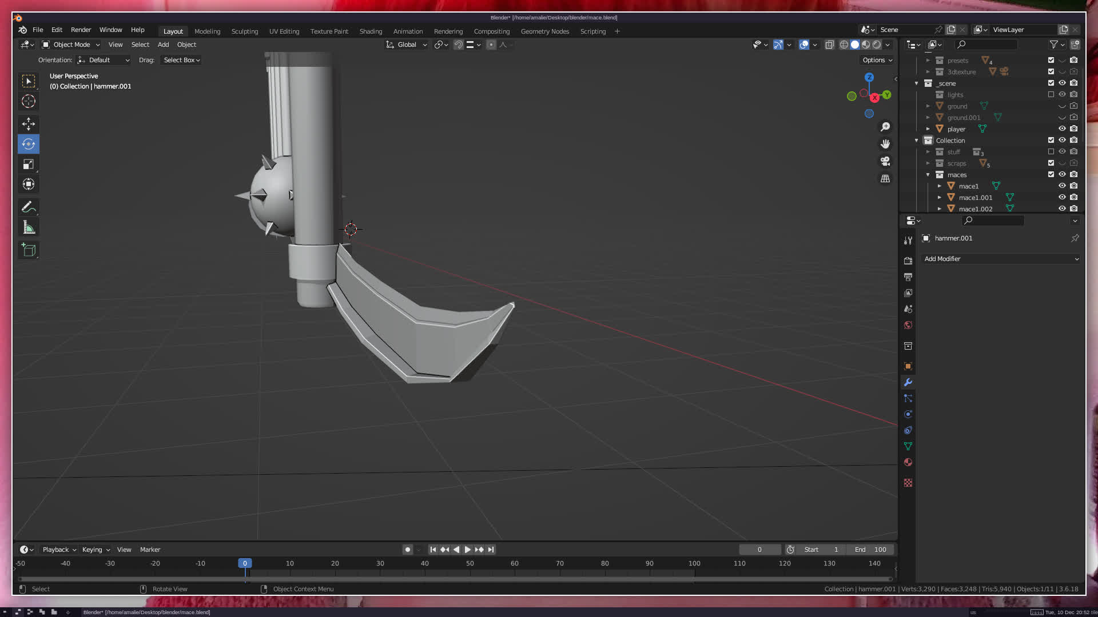Switch to the Sculpting workspace tab
This screenshot has height=617, width=1098.
pos(244,31)
